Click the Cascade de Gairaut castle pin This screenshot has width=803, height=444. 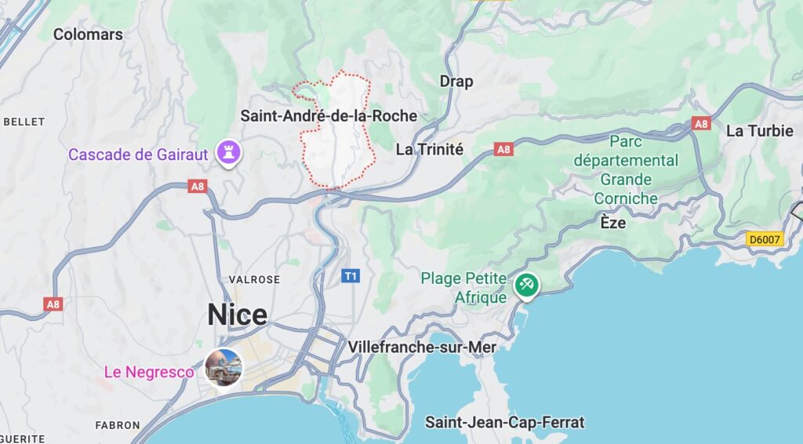(228, 153)
